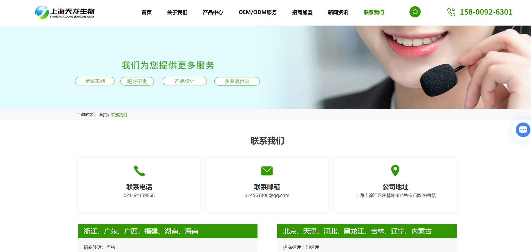Click the Shanghai Tloong Biotechnology logo
This screenshot has height=252, width=531.
pos(65,12)
